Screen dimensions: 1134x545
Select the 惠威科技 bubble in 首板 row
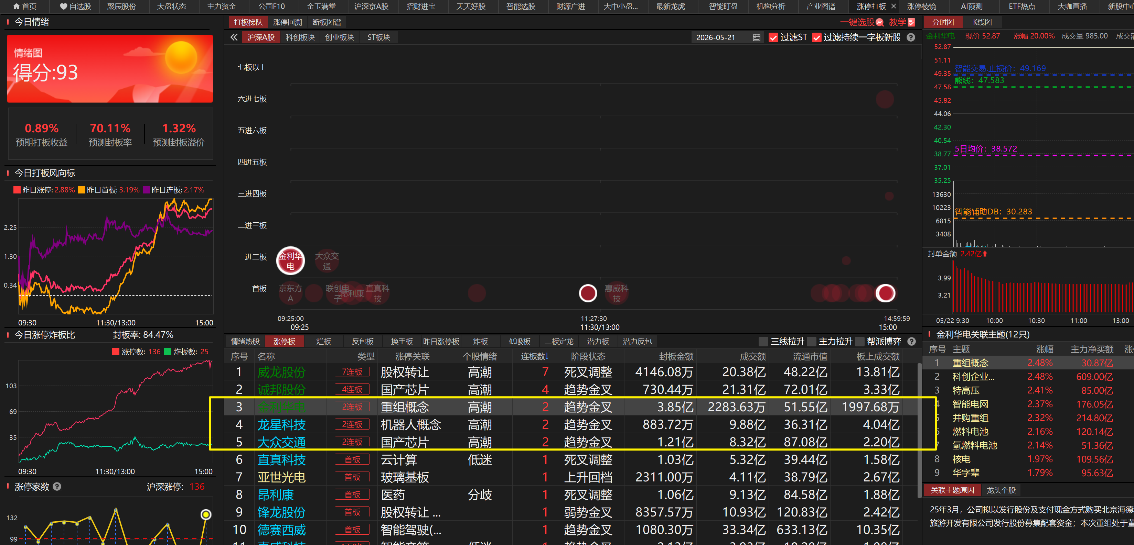(x=616, y=293)
